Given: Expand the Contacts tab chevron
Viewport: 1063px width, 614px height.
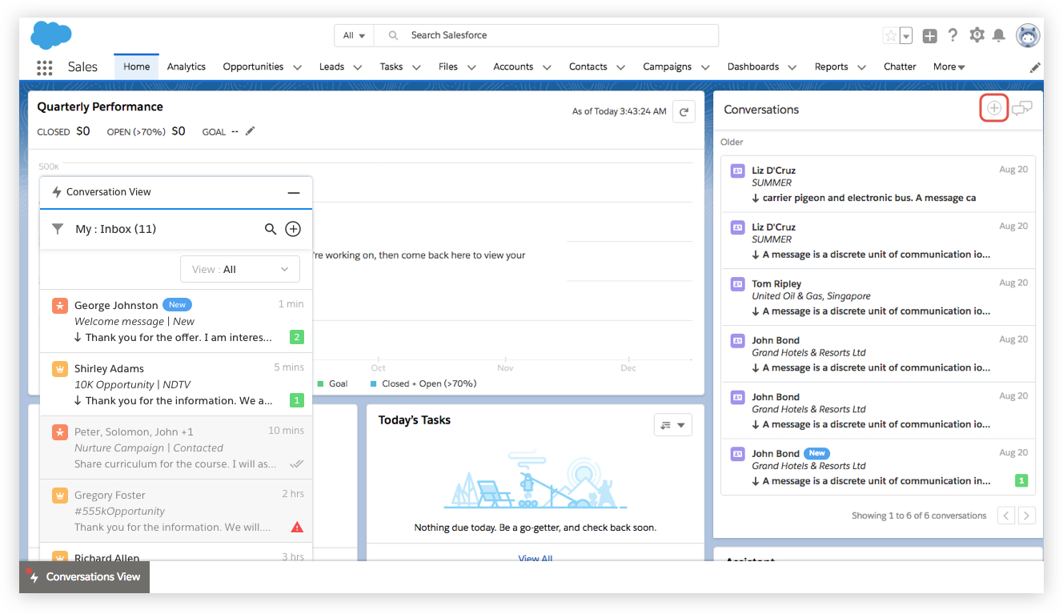Looking at the screenshot, I should click(x=621, y=68).
